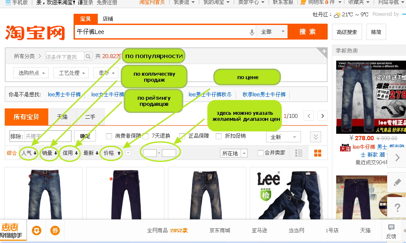Open the 全部 search scope dropdown
This screenshot has width=406, height=243.
click(x=272, y=32)
